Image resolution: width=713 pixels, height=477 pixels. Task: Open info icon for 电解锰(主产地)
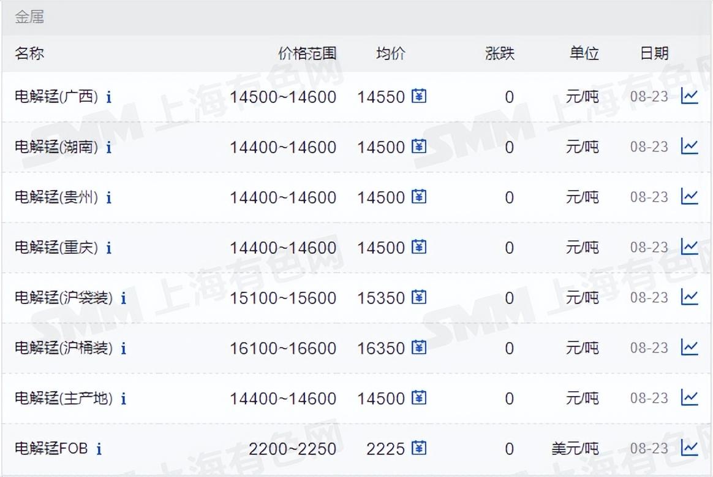click(x=123, y=399)
